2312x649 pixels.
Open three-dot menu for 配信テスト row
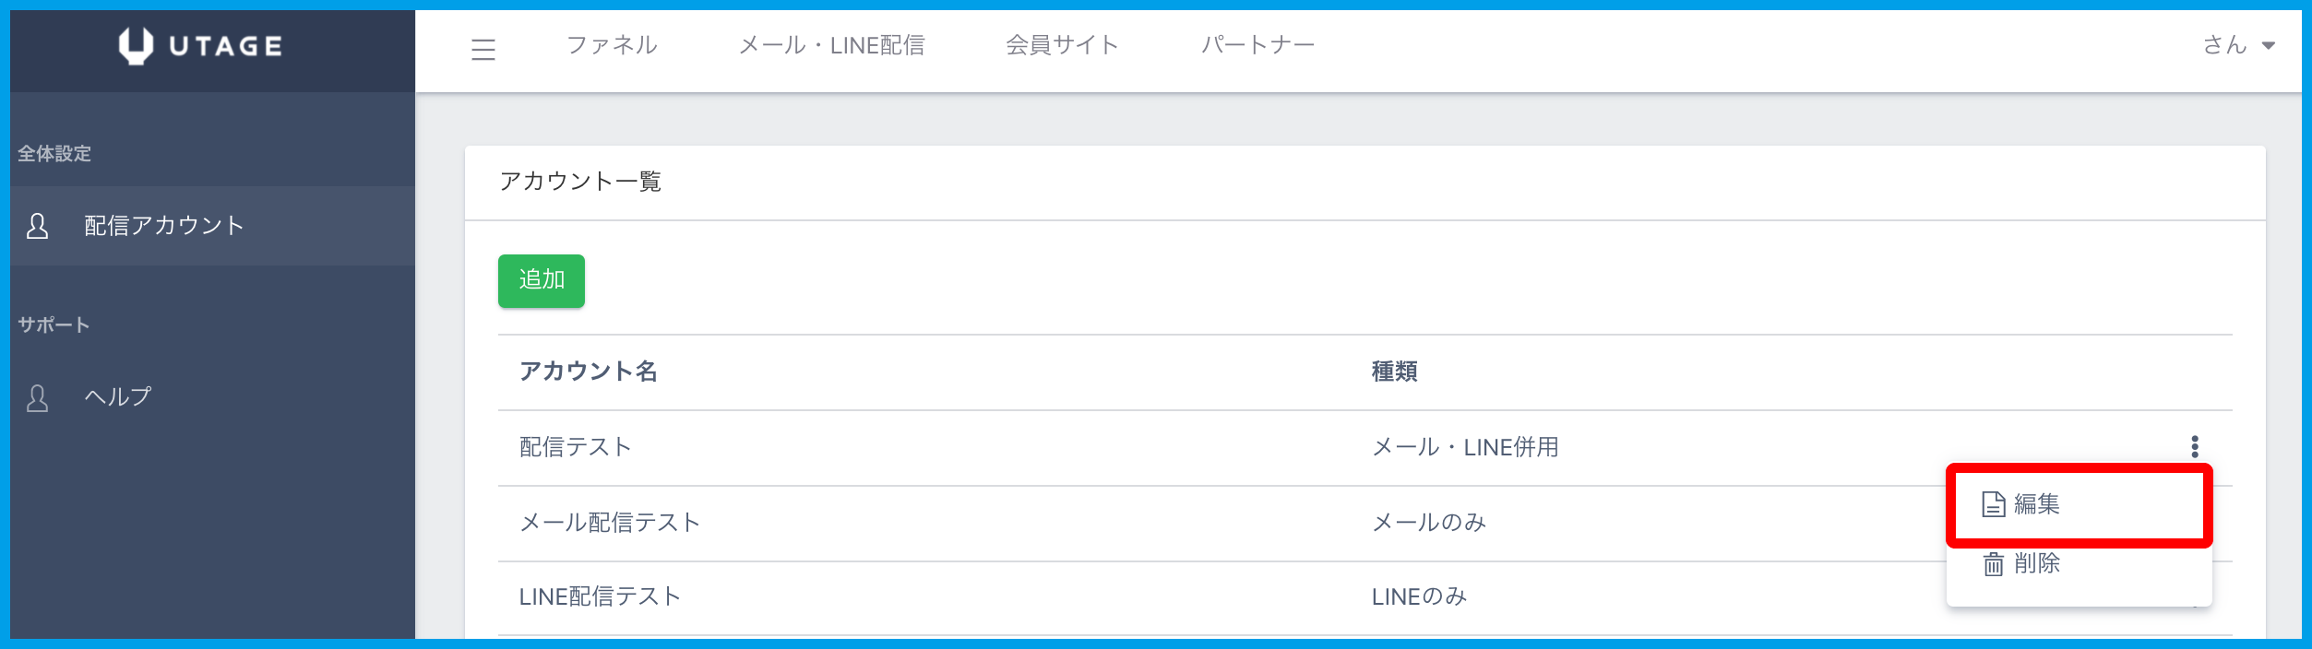pyautogui.click(x=2195, y=447)
